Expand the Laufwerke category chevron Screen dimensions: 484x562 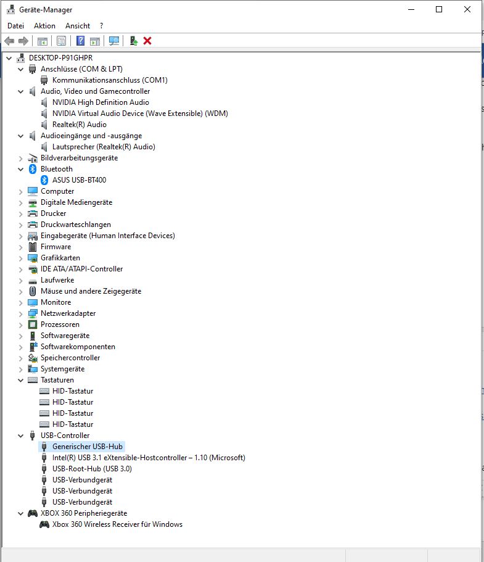click(x=21, y=280)
